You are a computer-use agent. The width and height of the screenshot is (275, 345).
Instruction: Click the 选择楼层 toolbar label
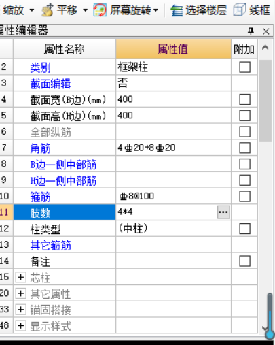206,10
